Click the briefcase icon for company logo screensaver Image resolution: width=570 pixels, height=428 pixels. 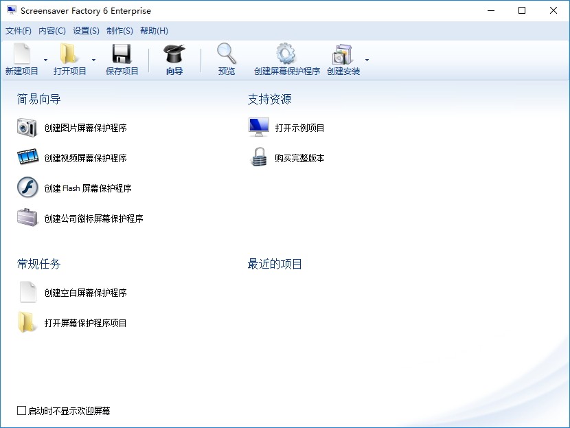click(27, 218)
